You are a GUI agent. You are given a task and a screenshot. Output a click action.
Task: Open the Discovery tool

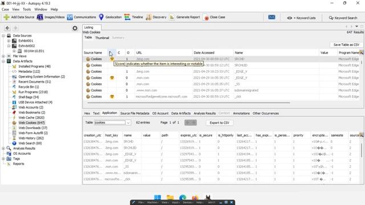(x=156, y=17)
